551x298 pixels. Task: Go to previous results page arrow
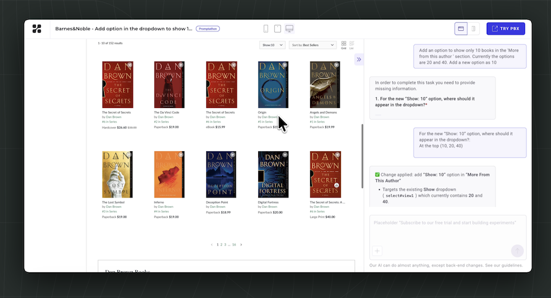click(x=211, y=245)
